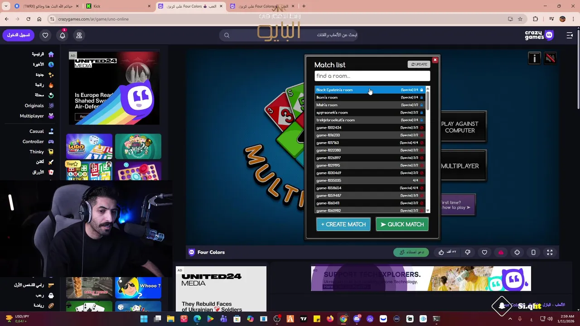This screenshot has height=326, width=580.
Task: Open the friends icon in the header
Action: click(x=79, y=35)
